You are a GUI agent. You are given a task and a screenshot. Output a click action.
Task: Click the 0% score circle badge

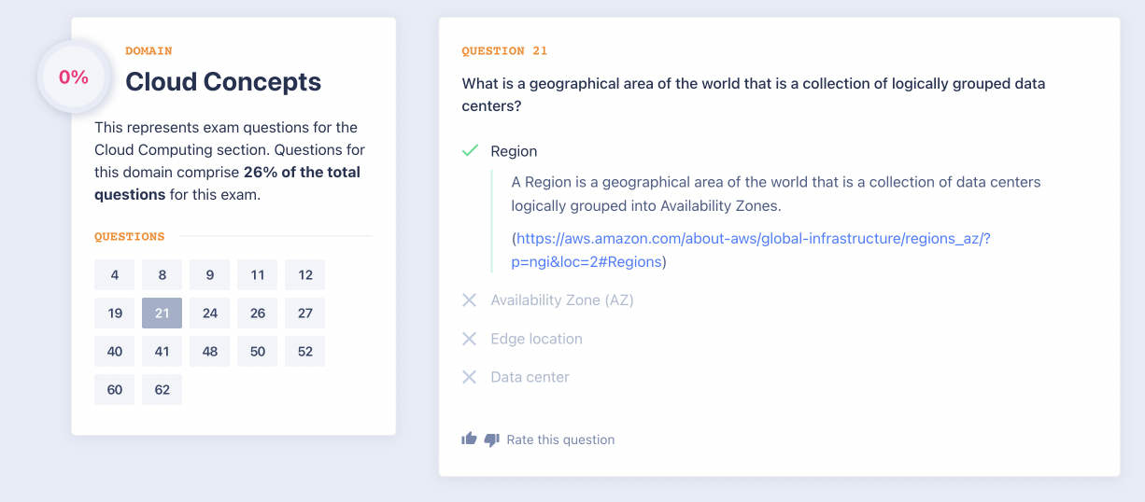tap(74, 78)
